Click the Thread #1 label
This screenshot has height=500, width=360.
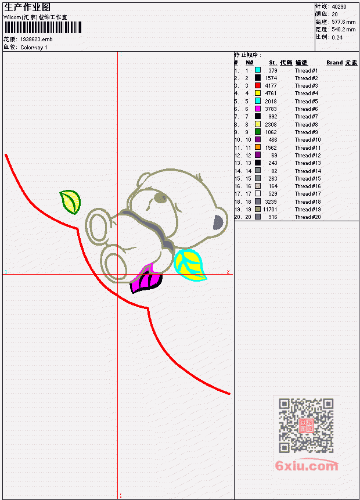coord(306,71)
